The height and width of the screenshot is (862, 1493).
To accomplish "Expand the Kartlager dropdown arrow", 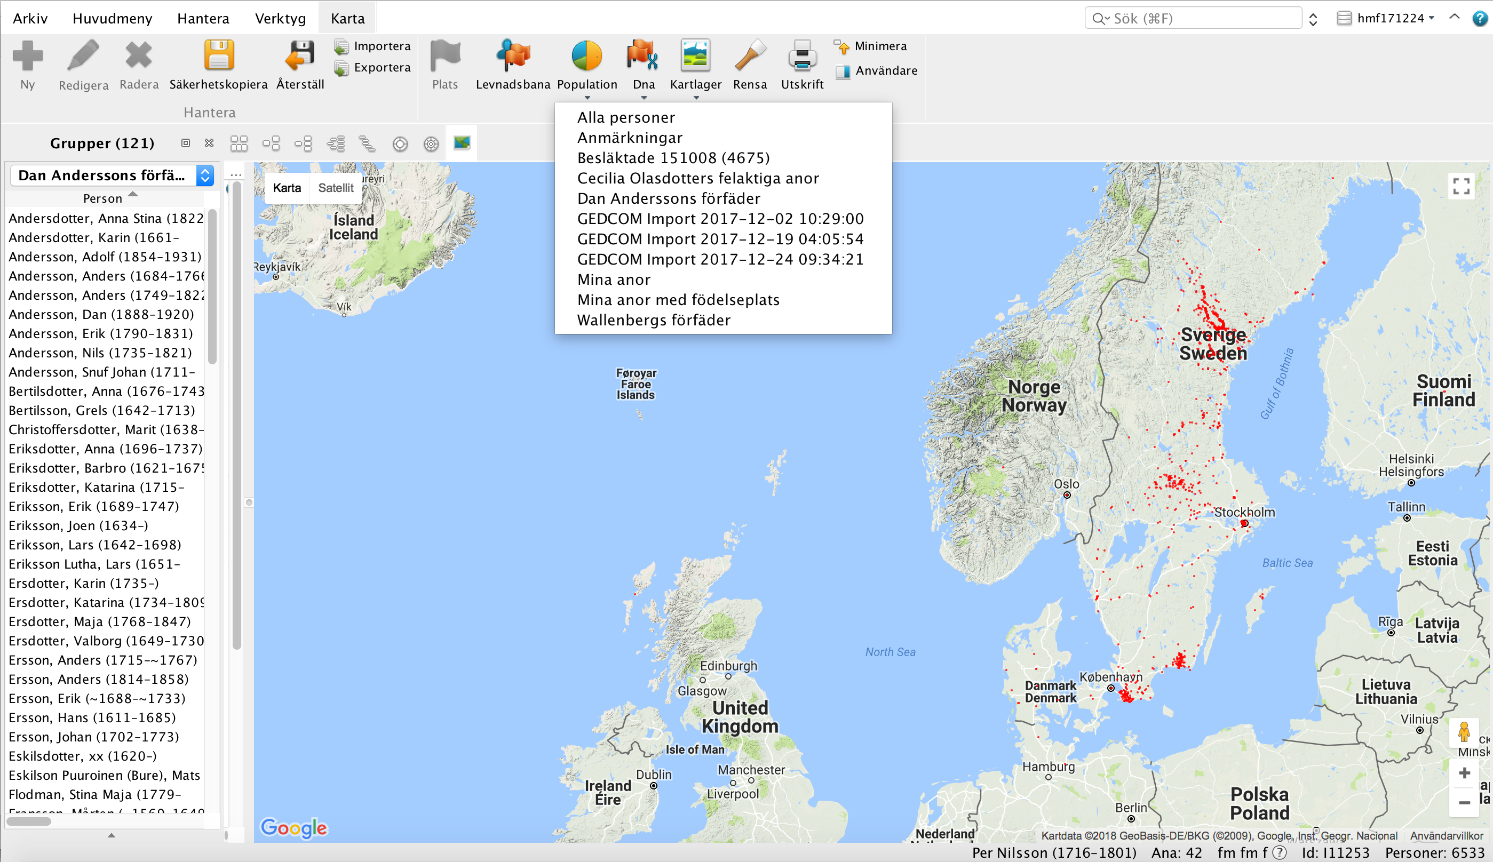I will [x=696, y=98].
